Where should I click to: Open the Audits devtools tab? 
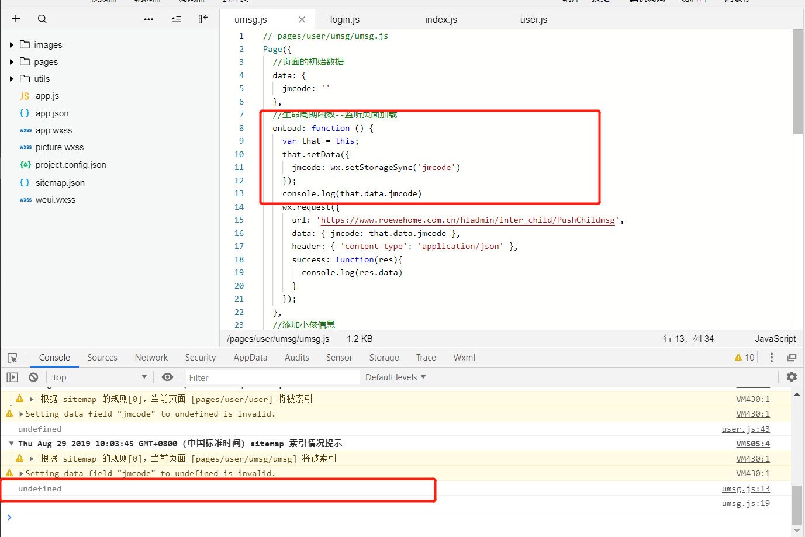click(297, 358)
